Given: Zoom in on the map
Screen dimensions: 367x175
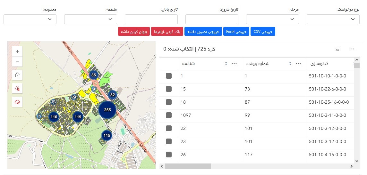Looking at the screenshot, I should click(x=17, y=51).
